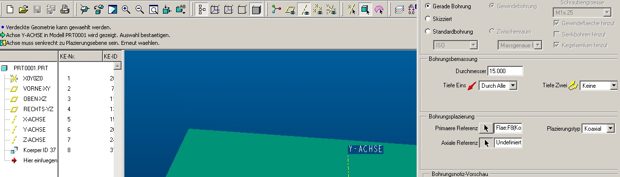The width and height of the screenshot is (620, 177).
Task: Select VORNE-XY plane in model tree
Action: coord(37,88)
